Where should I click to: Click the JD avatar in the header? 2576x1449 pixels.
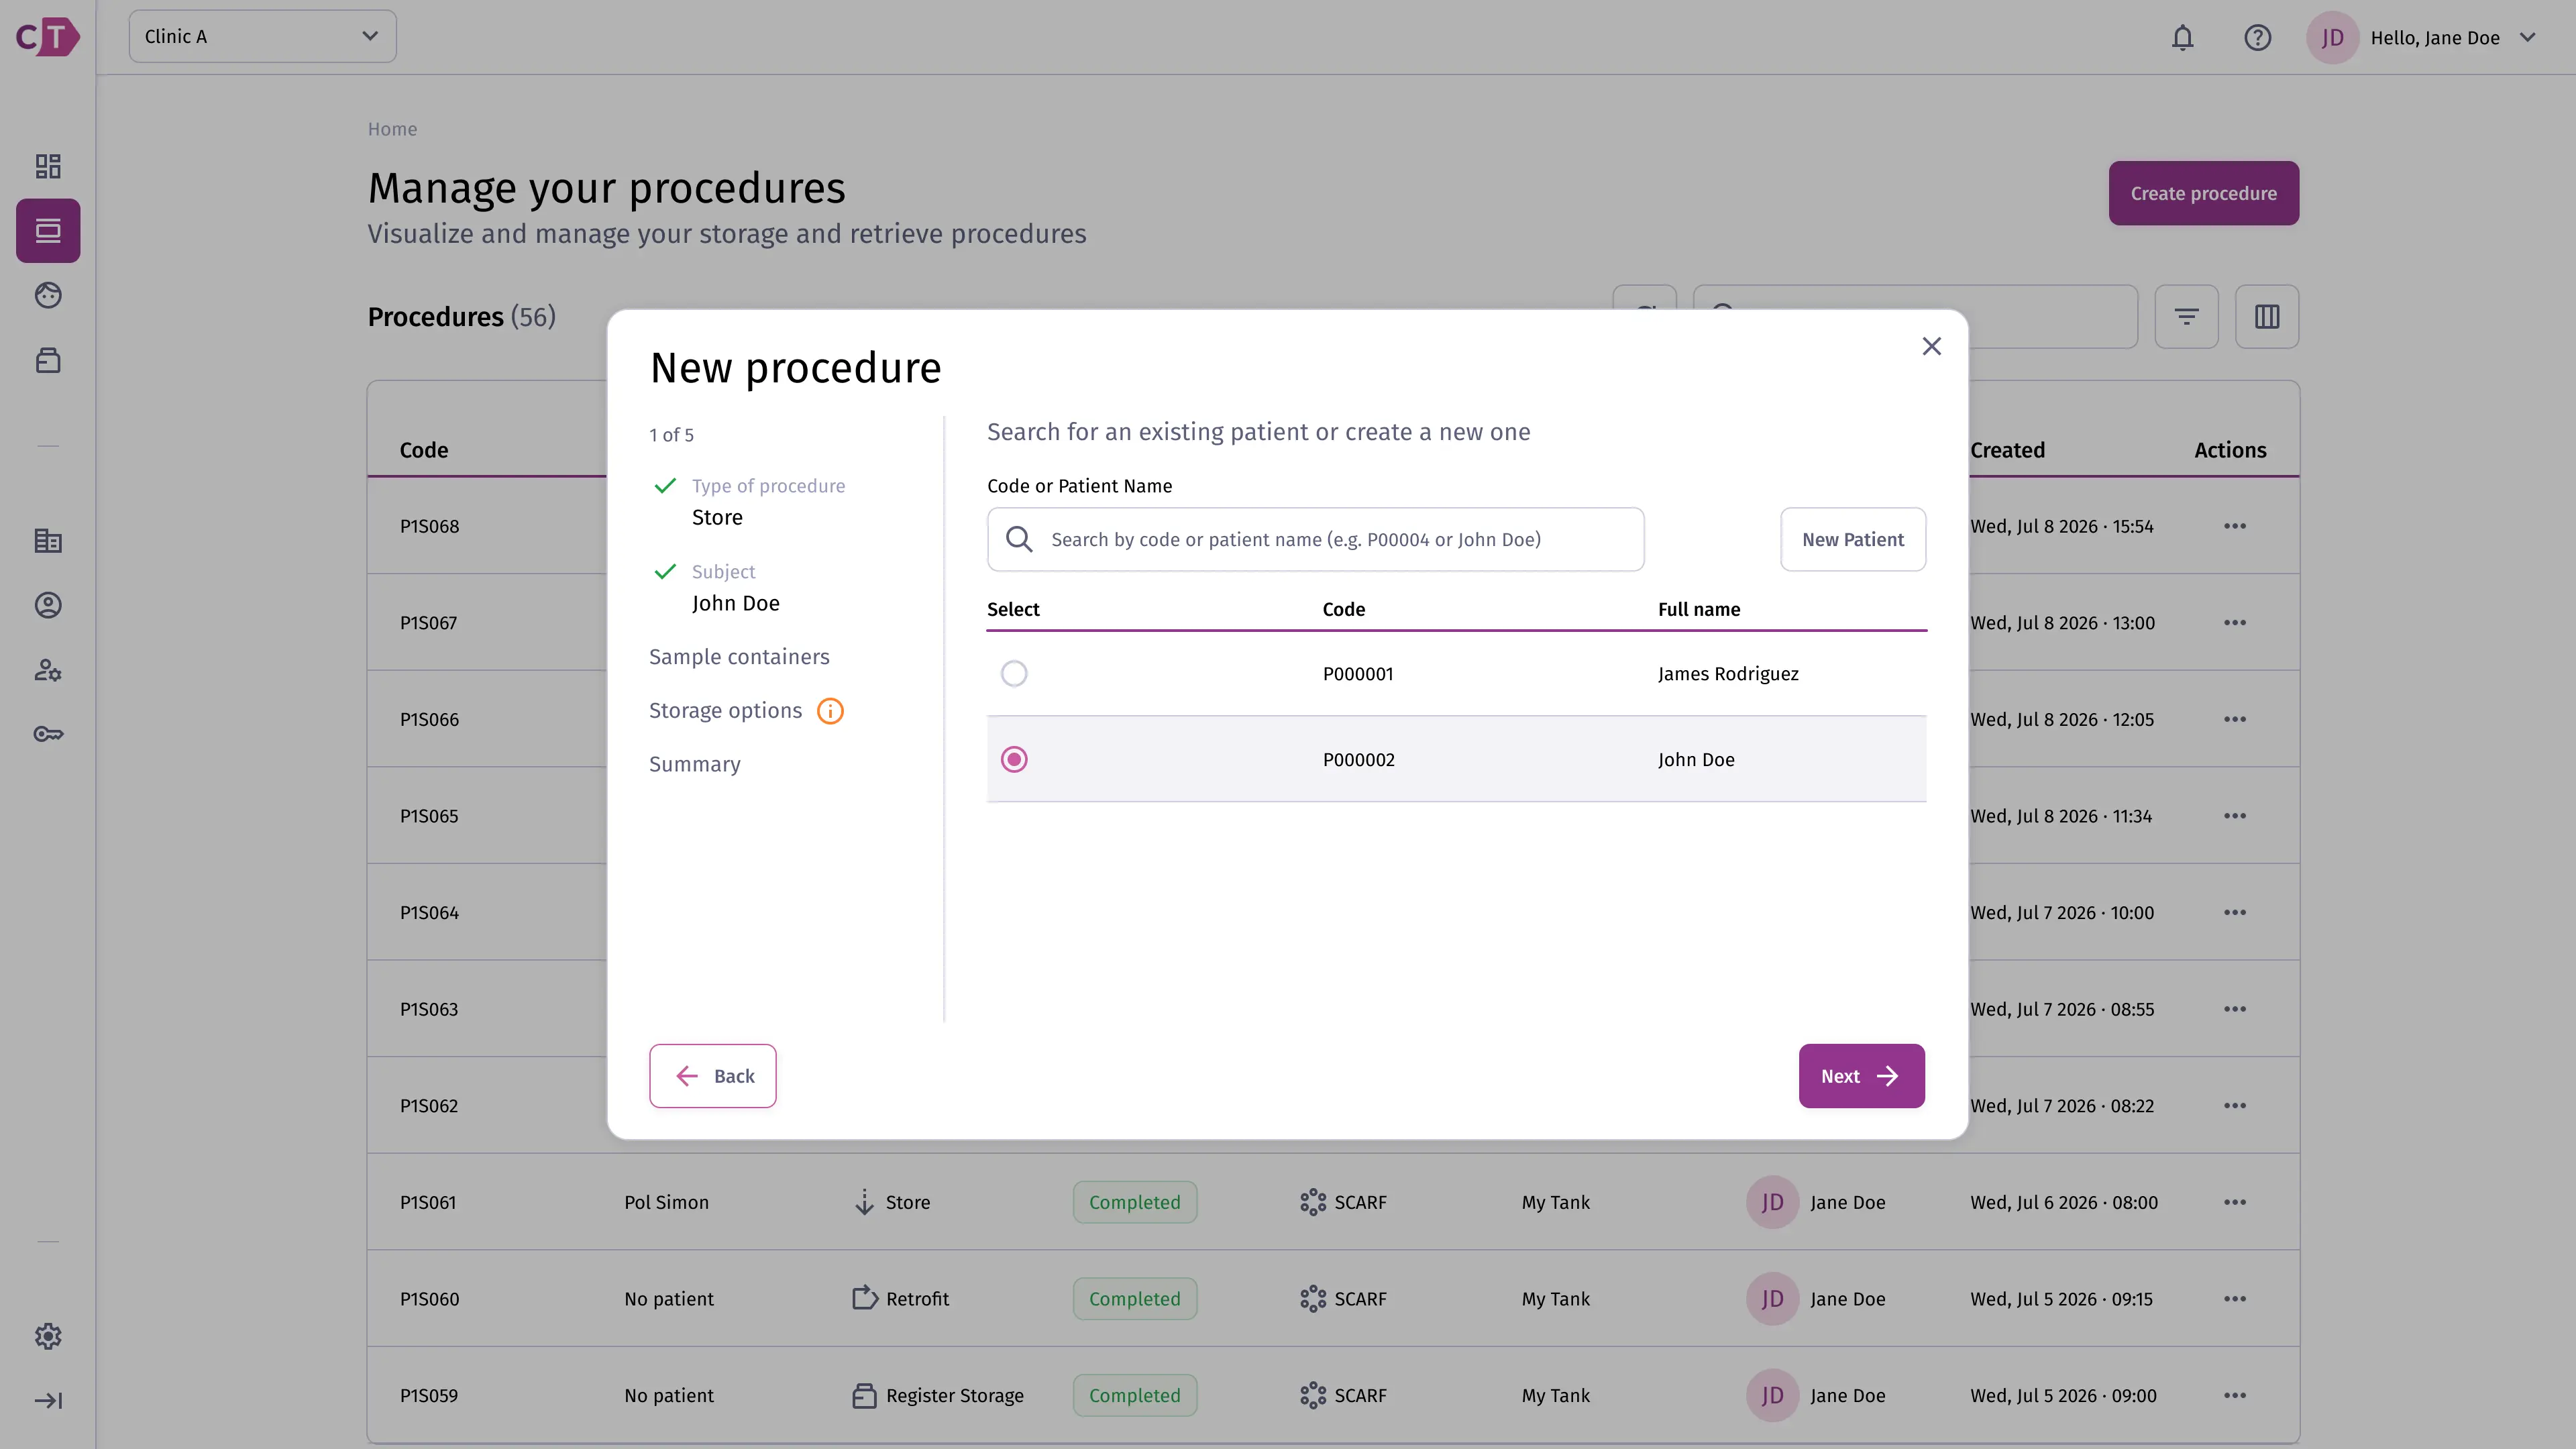click(2332, 38)
